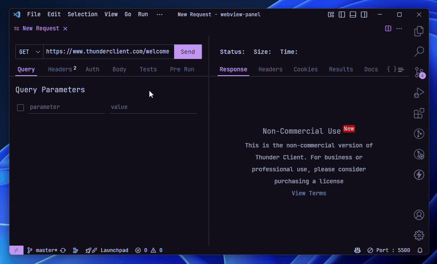Click the "Query Parameters" heading text

50,90
